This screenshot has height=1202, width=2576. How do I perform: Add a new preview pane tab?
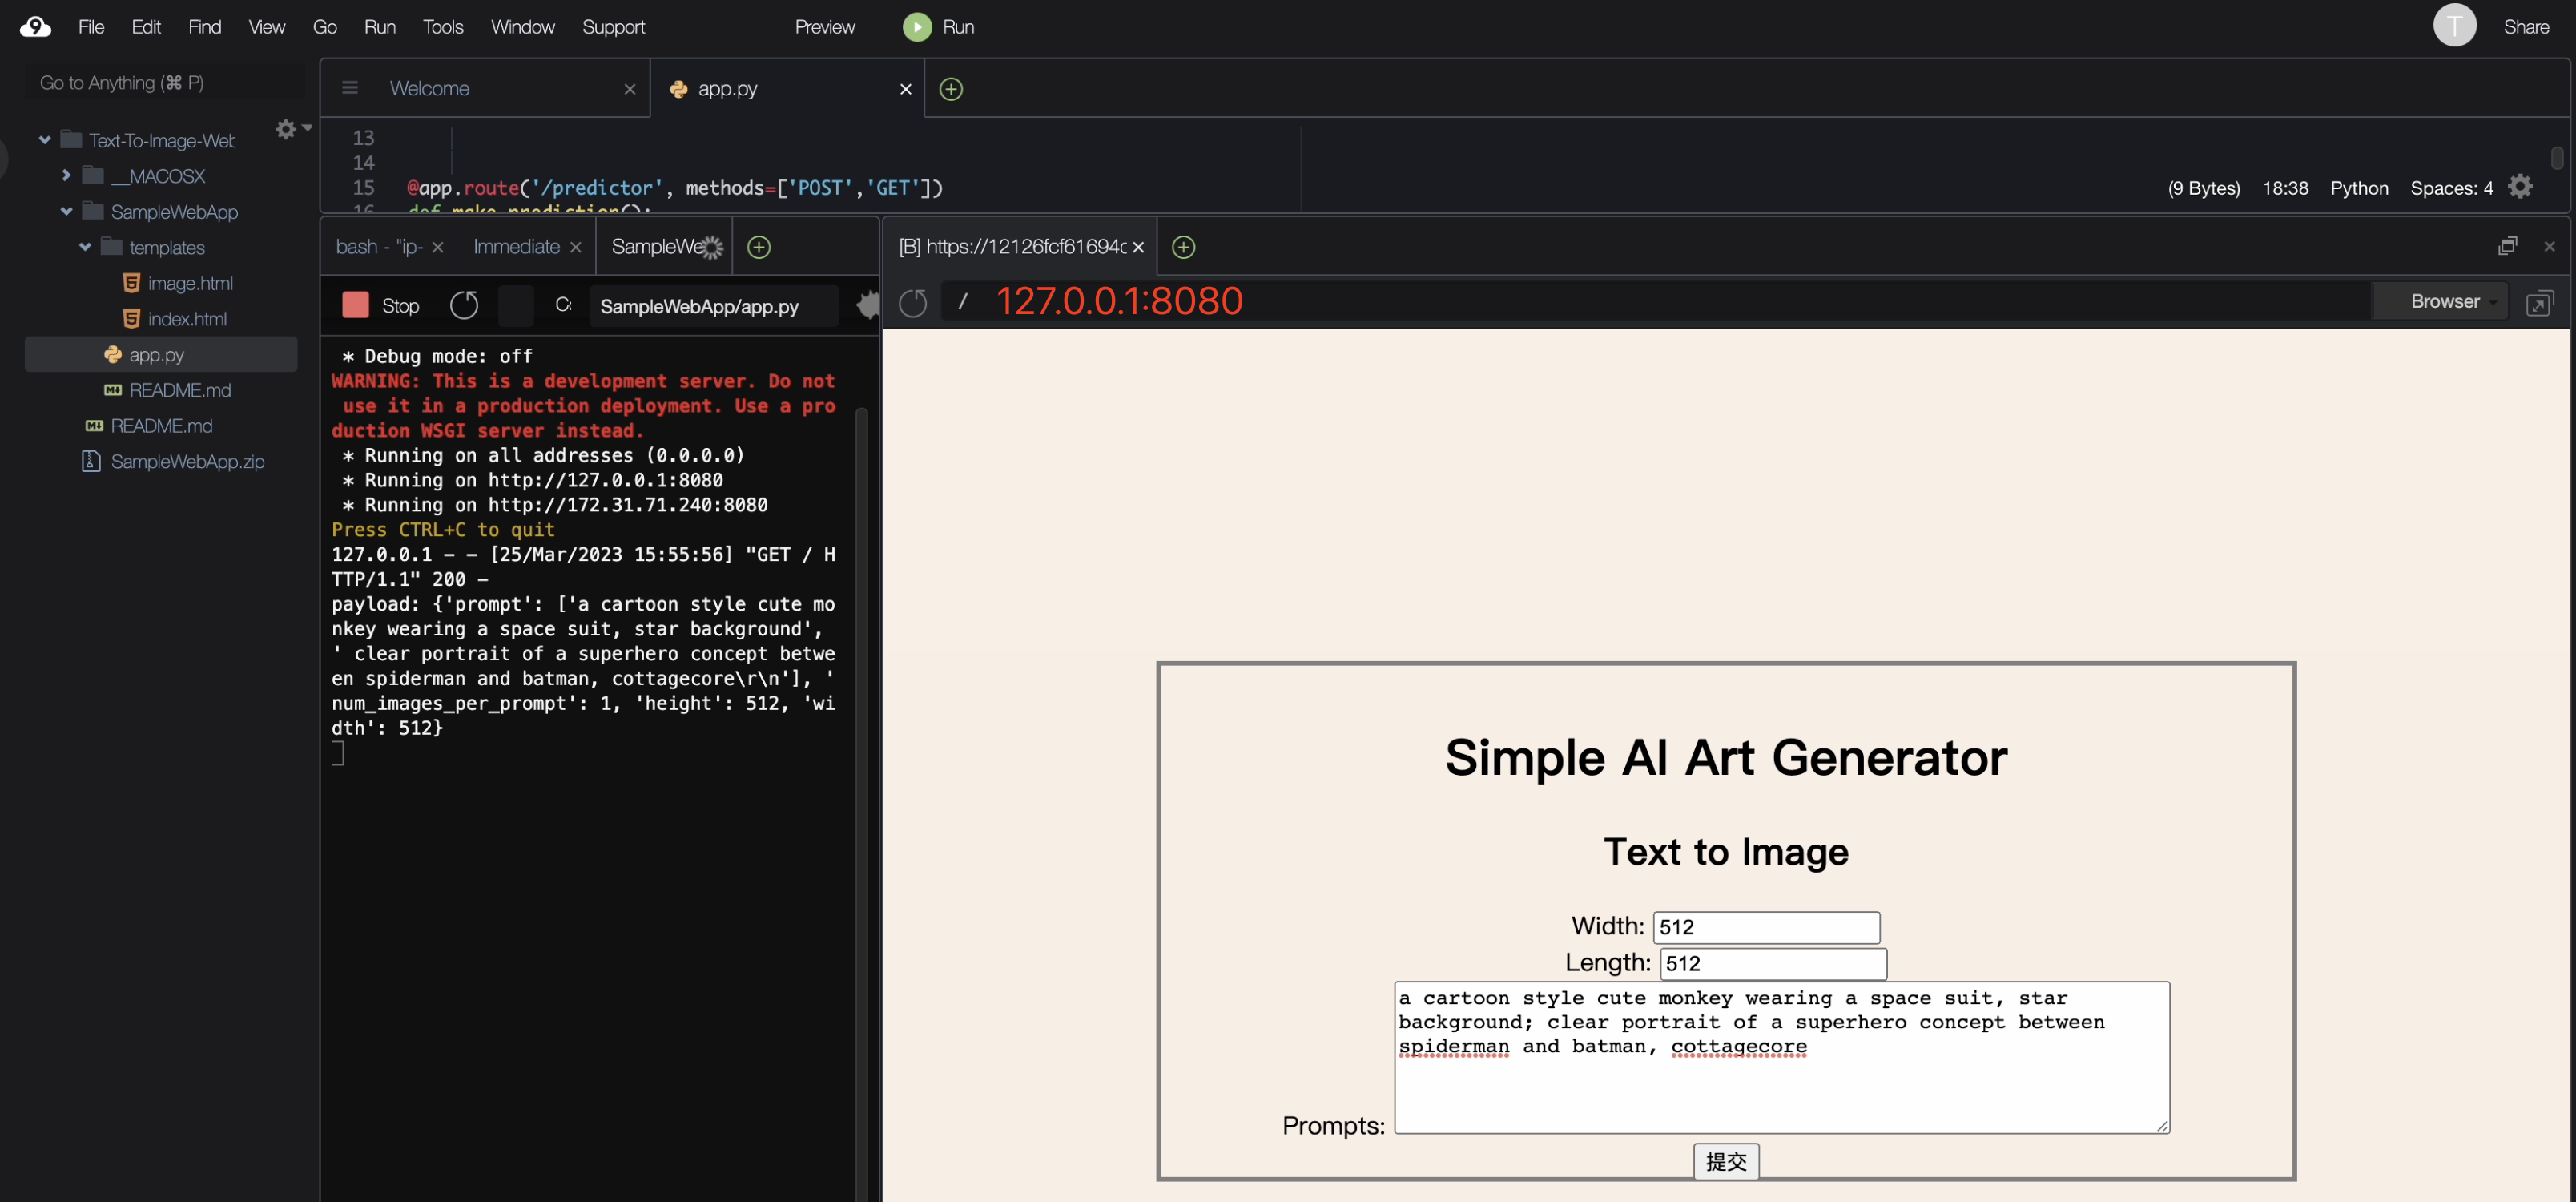[1183, 247]
